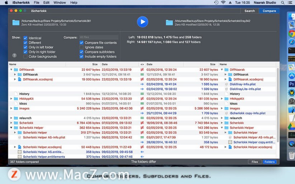The width and height of the screenshot is (295, 184).
Task: Click the Time Machine menu bar icon
Action: pyautogui.click(x=216, y=3)
